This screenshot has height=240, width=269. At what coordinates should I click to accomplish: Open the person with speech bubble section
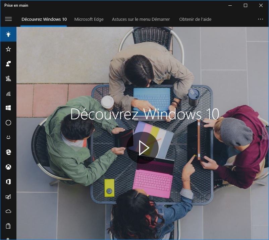[8, 64]
